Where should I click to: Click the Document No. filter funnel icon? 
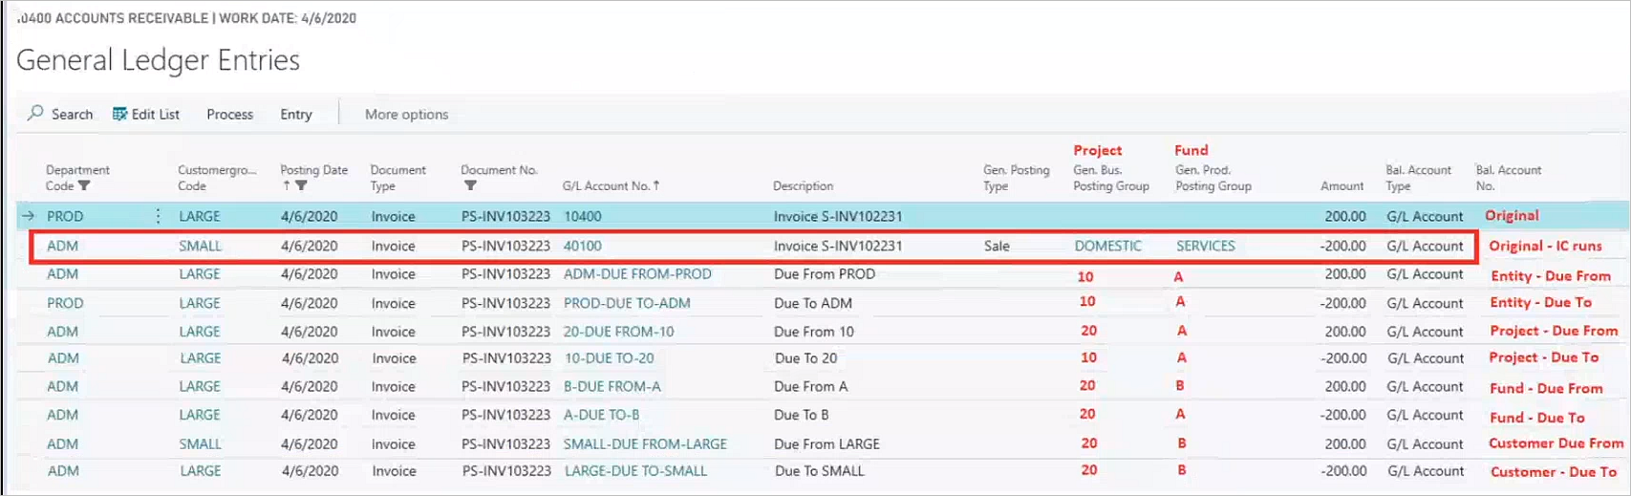click(469, 186)
